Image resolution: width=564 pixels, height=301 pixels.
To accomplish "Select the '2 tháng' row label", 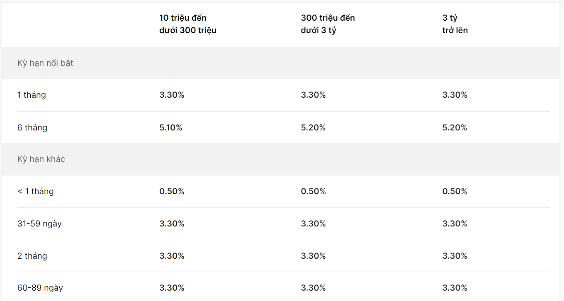I will click(x=32, y=256).
